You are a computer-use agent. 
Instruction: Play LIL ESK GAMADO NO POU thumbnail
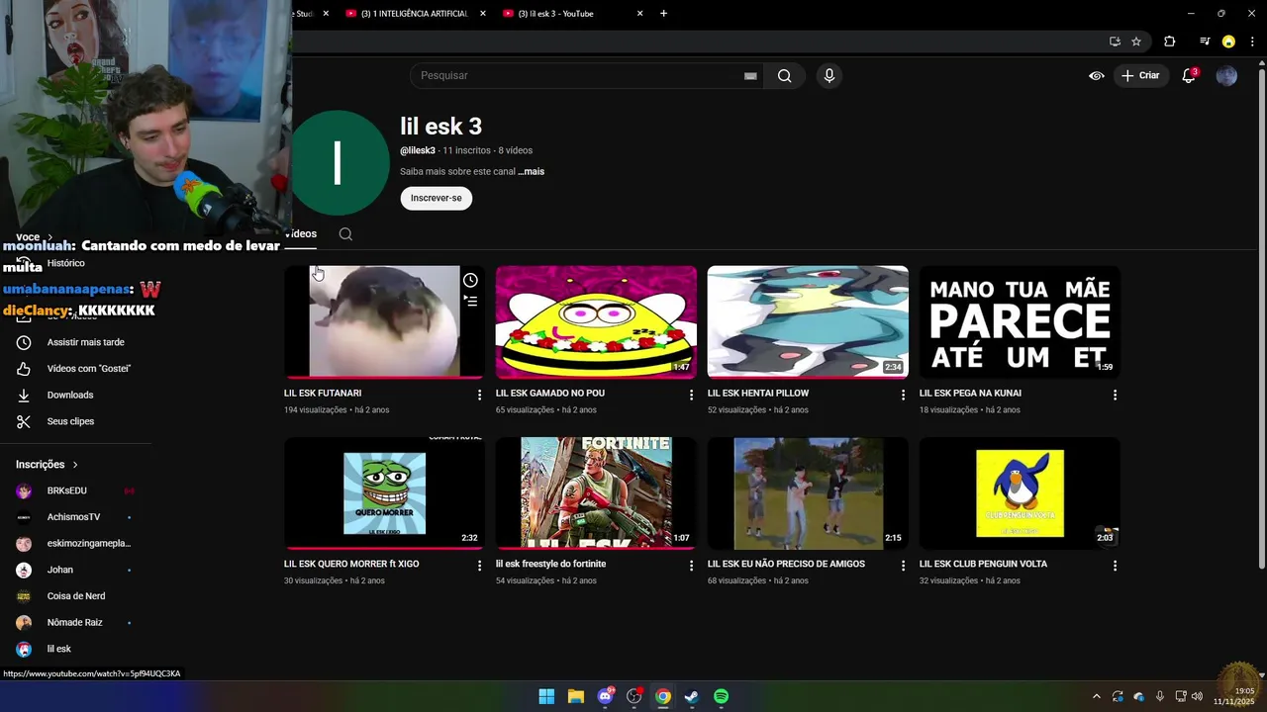(x=596, y=321)
